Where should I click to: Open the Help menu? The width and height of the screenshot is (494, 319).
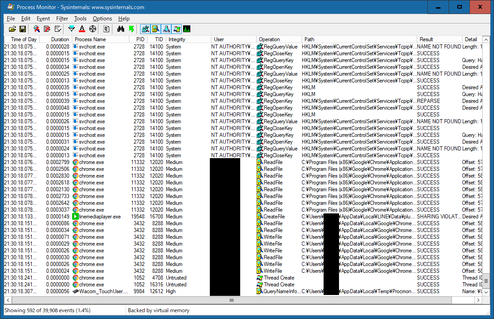(x=124, y=19)
